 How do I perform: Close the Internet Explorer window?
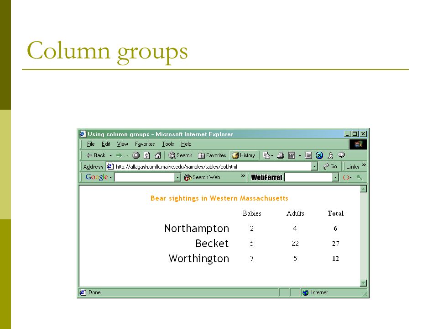(363, 134)
